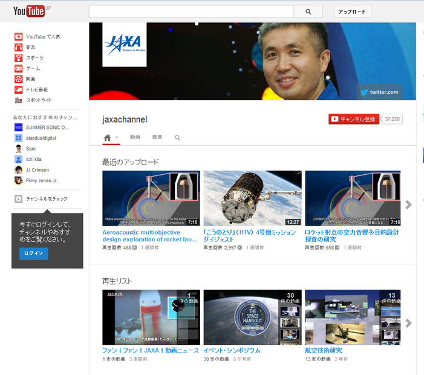Click the 30 本の動画 playlist count text

pyautogui.click(x=217, y=359)
